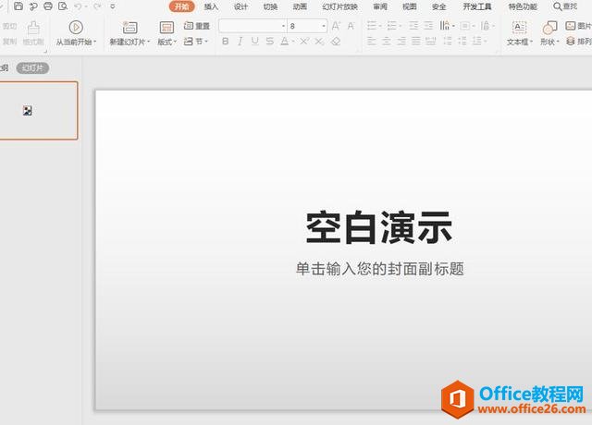Select the 幻灯片 slides pane tab

click(x=33, y=68)
